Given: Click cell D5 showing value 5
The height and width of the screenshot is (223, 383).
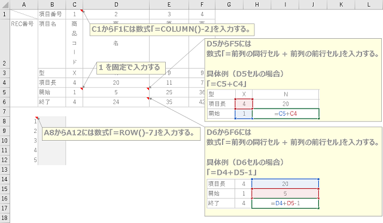Looking at the screenshot, I should pyautogui.click(x=116, y=92).
